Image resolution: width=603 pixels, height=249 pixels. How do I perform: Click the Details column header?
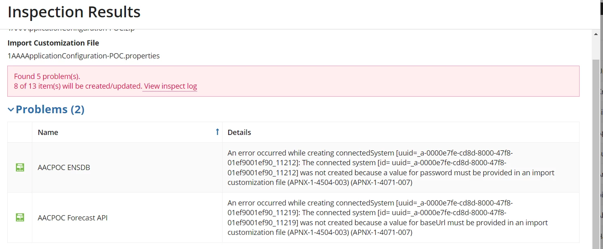(239, 132)
